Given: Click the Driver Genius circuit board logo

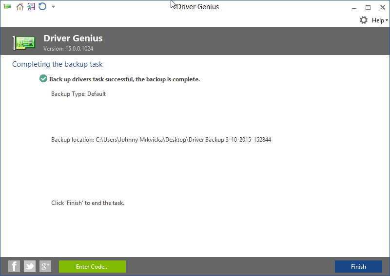Looking at the screenshot, I should pyautogui.click(x=24, y=43).
